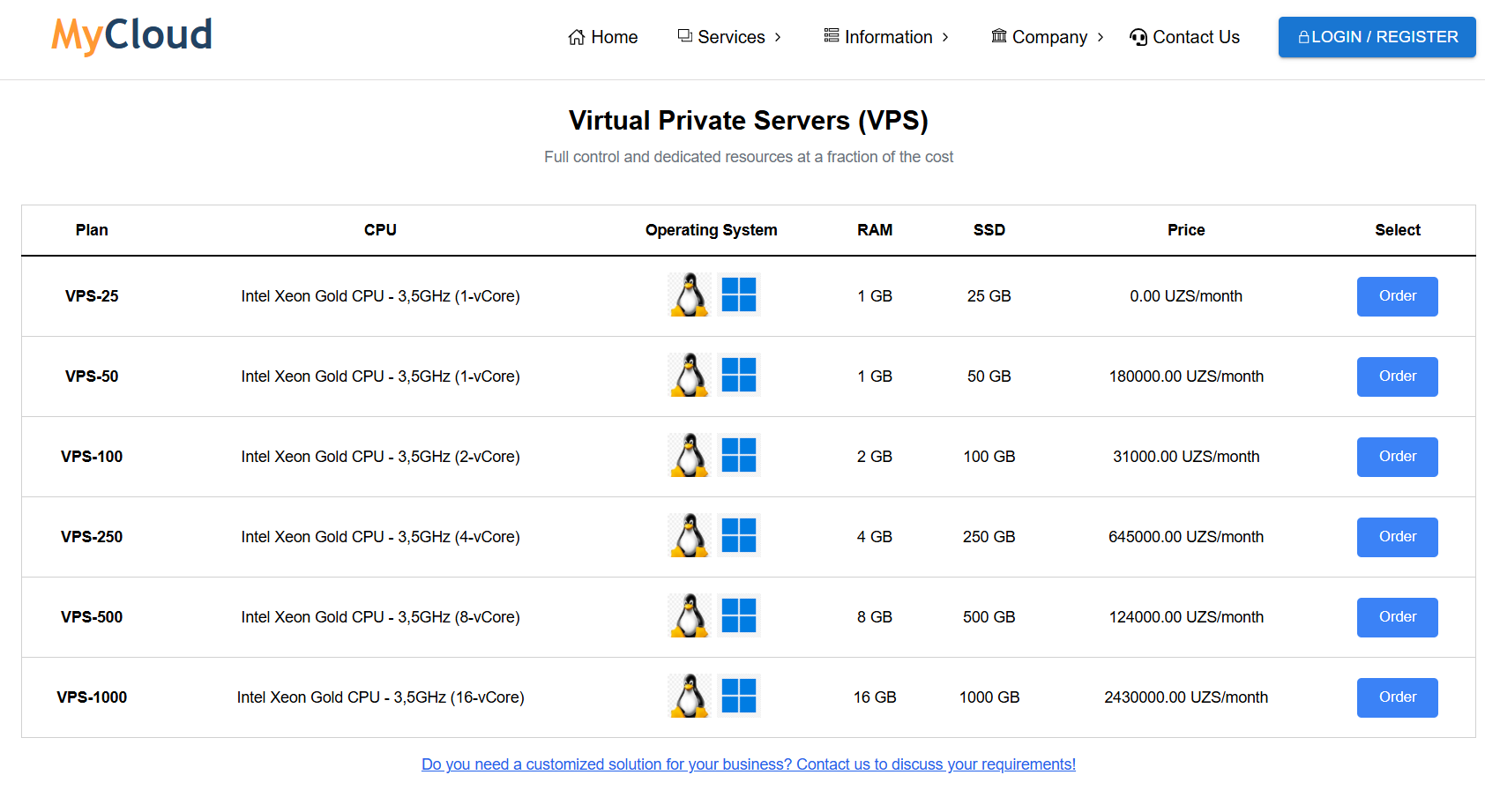The image size is (1485, 790).
Task: Click the Windows logo icon for VPS-1000
Action: click(738, 697)
